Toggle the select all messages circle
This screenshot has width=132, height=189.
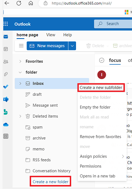101,60
